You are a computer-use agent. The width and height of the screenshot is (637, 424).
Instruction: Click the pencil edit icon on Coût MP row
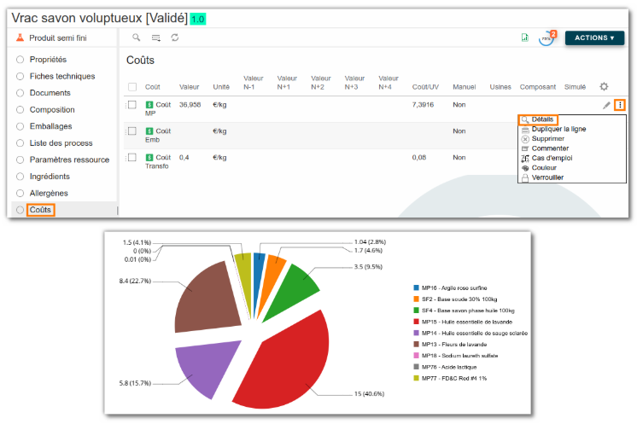pos(606,105)
